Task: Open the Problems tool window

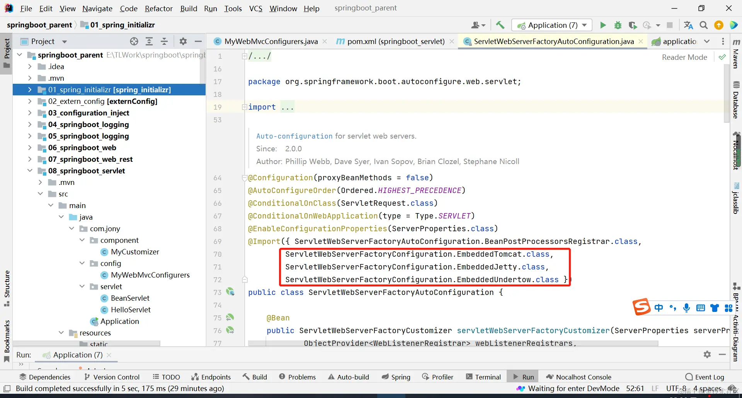Action: point(297,377)
